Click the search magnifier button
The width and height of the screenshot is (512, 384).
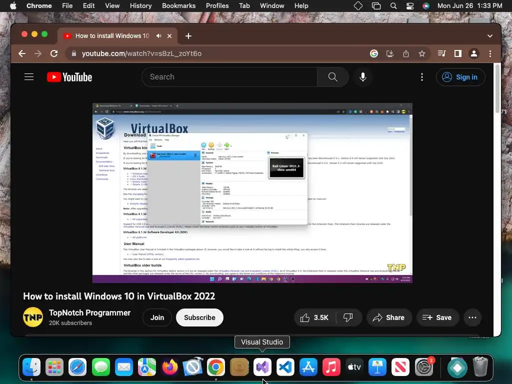coord(332,77)
